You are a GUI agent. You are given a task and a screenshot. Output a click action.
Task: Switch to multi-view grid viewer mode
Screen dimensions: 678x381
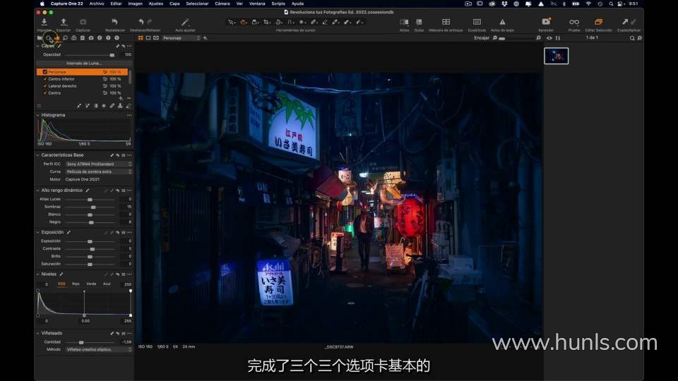[141, 38]
